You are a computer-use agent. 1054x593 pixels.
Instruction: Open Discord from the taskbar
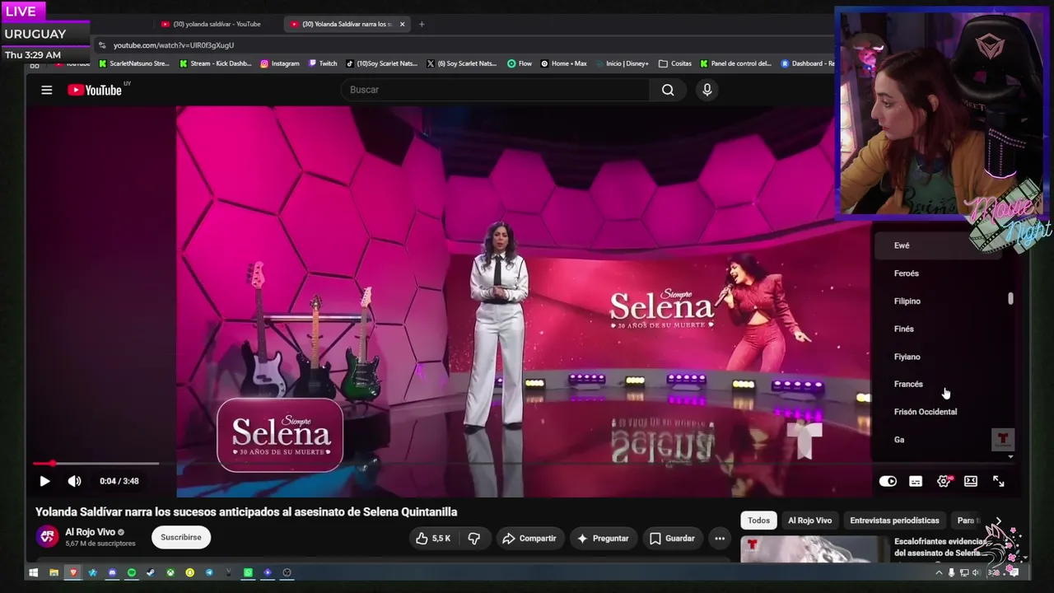pos(112,572)
